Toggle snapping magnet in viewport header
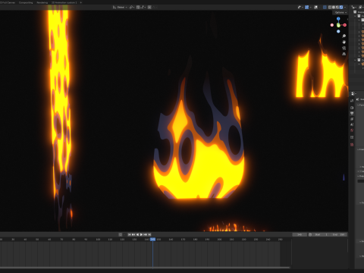The height and width of the screenshot is (273, 364). [138, 8]
